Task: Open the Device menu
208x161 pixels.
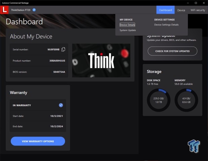Action: (x=181, y=10)
